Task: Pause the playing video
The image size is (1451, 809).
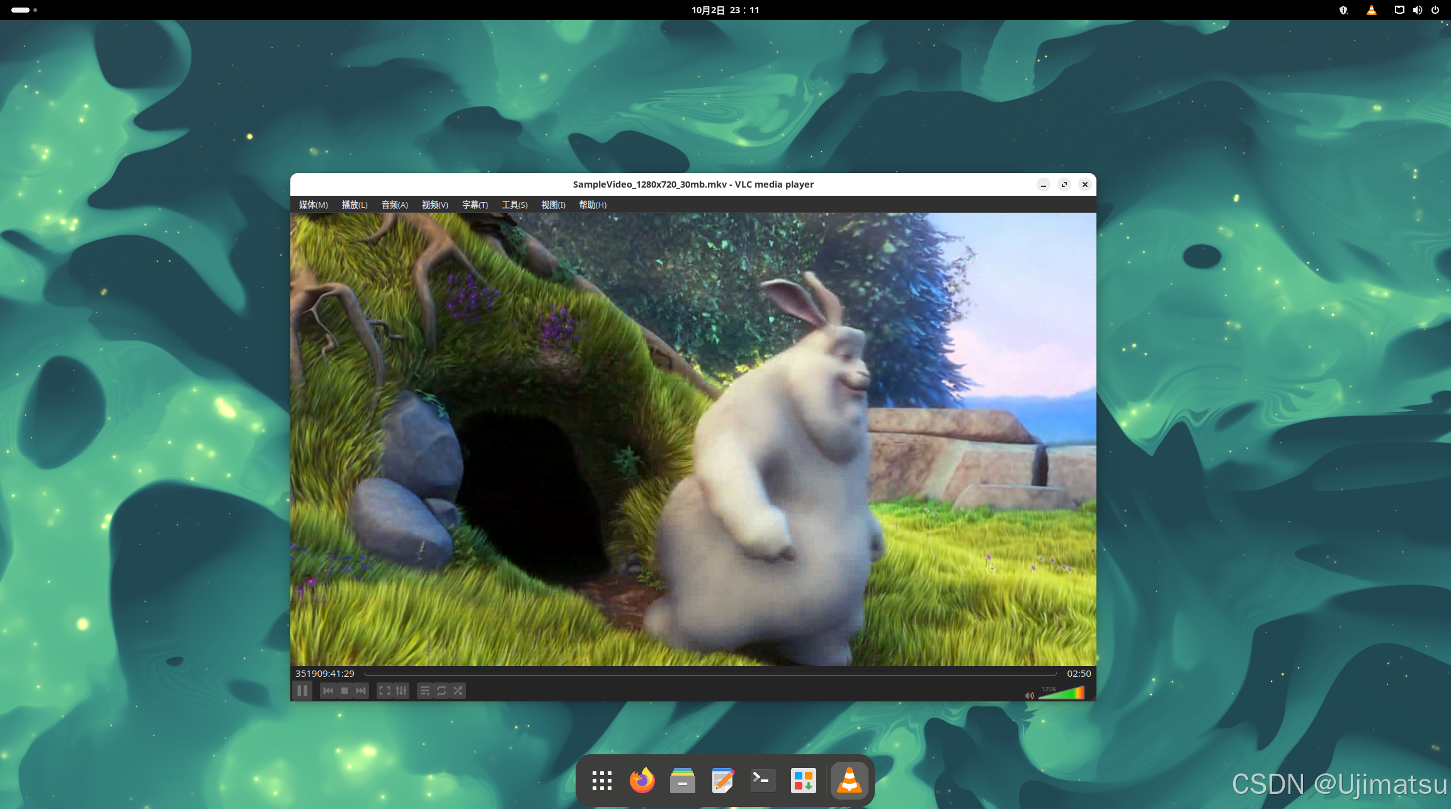Action: [x=302, y=691]
